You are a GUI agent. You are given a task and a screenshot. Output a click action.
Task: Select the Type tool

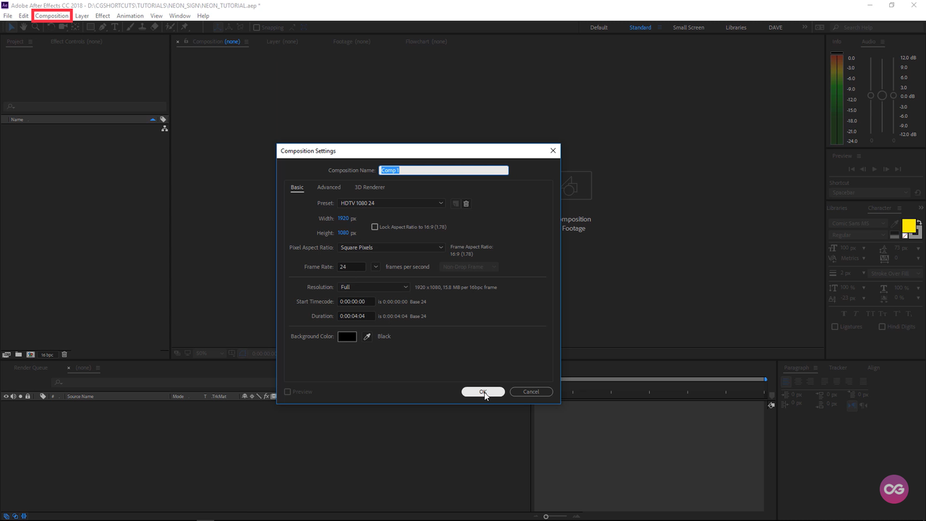115,27
